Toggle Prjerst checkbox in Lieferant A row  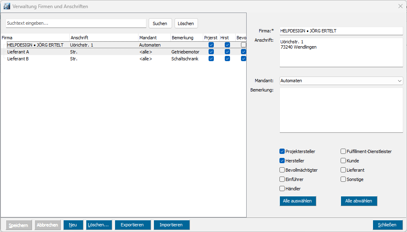coord(211,52)
